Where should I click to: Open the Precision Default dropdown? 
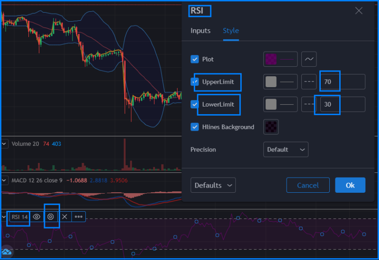286,150
